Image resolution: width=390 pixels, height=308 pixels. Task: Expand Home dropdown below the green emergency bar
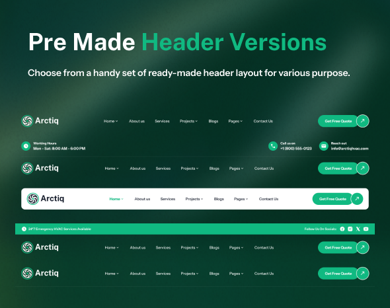pyautogui.click(x=112, y=248)
